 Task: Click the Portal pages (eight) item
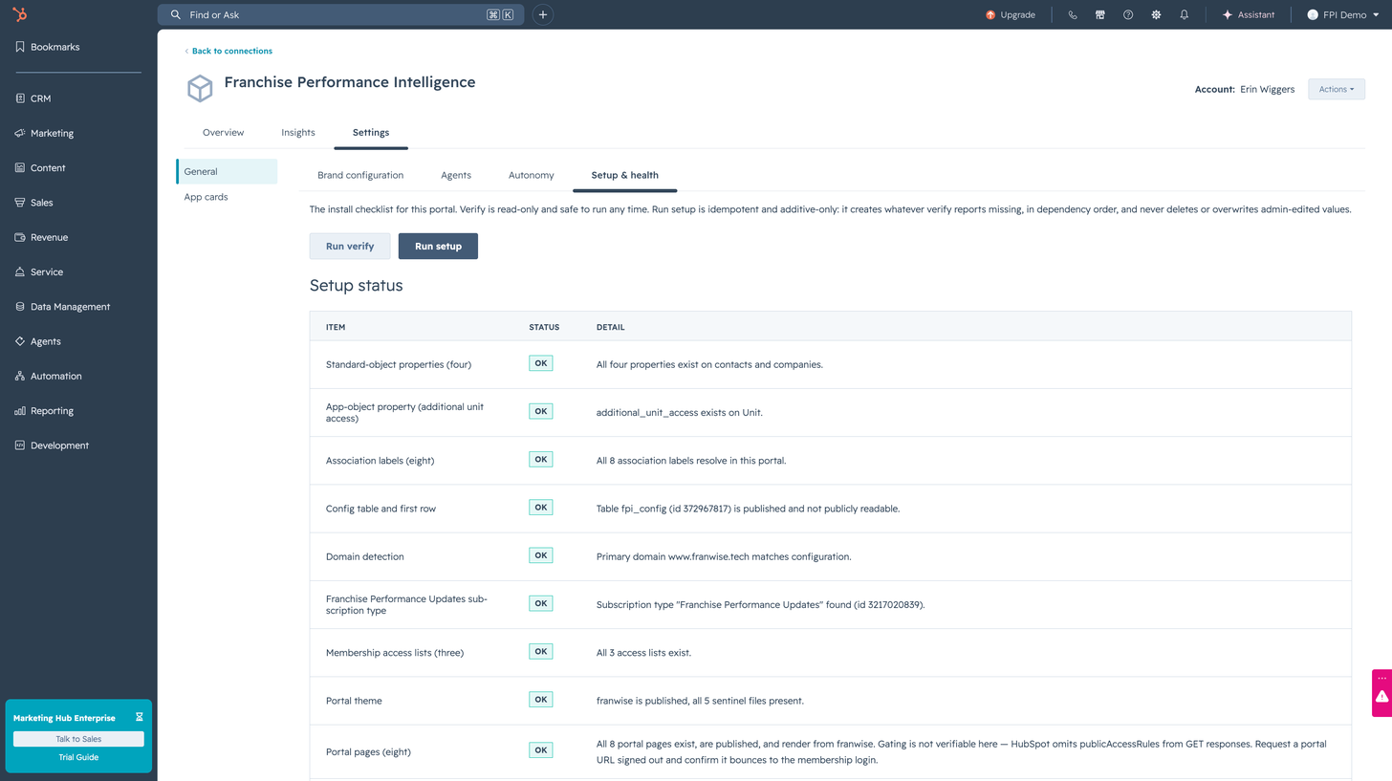368,751
